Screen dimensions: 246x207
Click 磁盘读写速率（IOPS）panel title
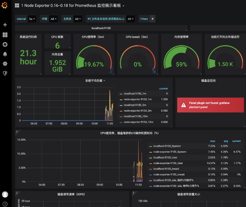(x=71, y=194)
